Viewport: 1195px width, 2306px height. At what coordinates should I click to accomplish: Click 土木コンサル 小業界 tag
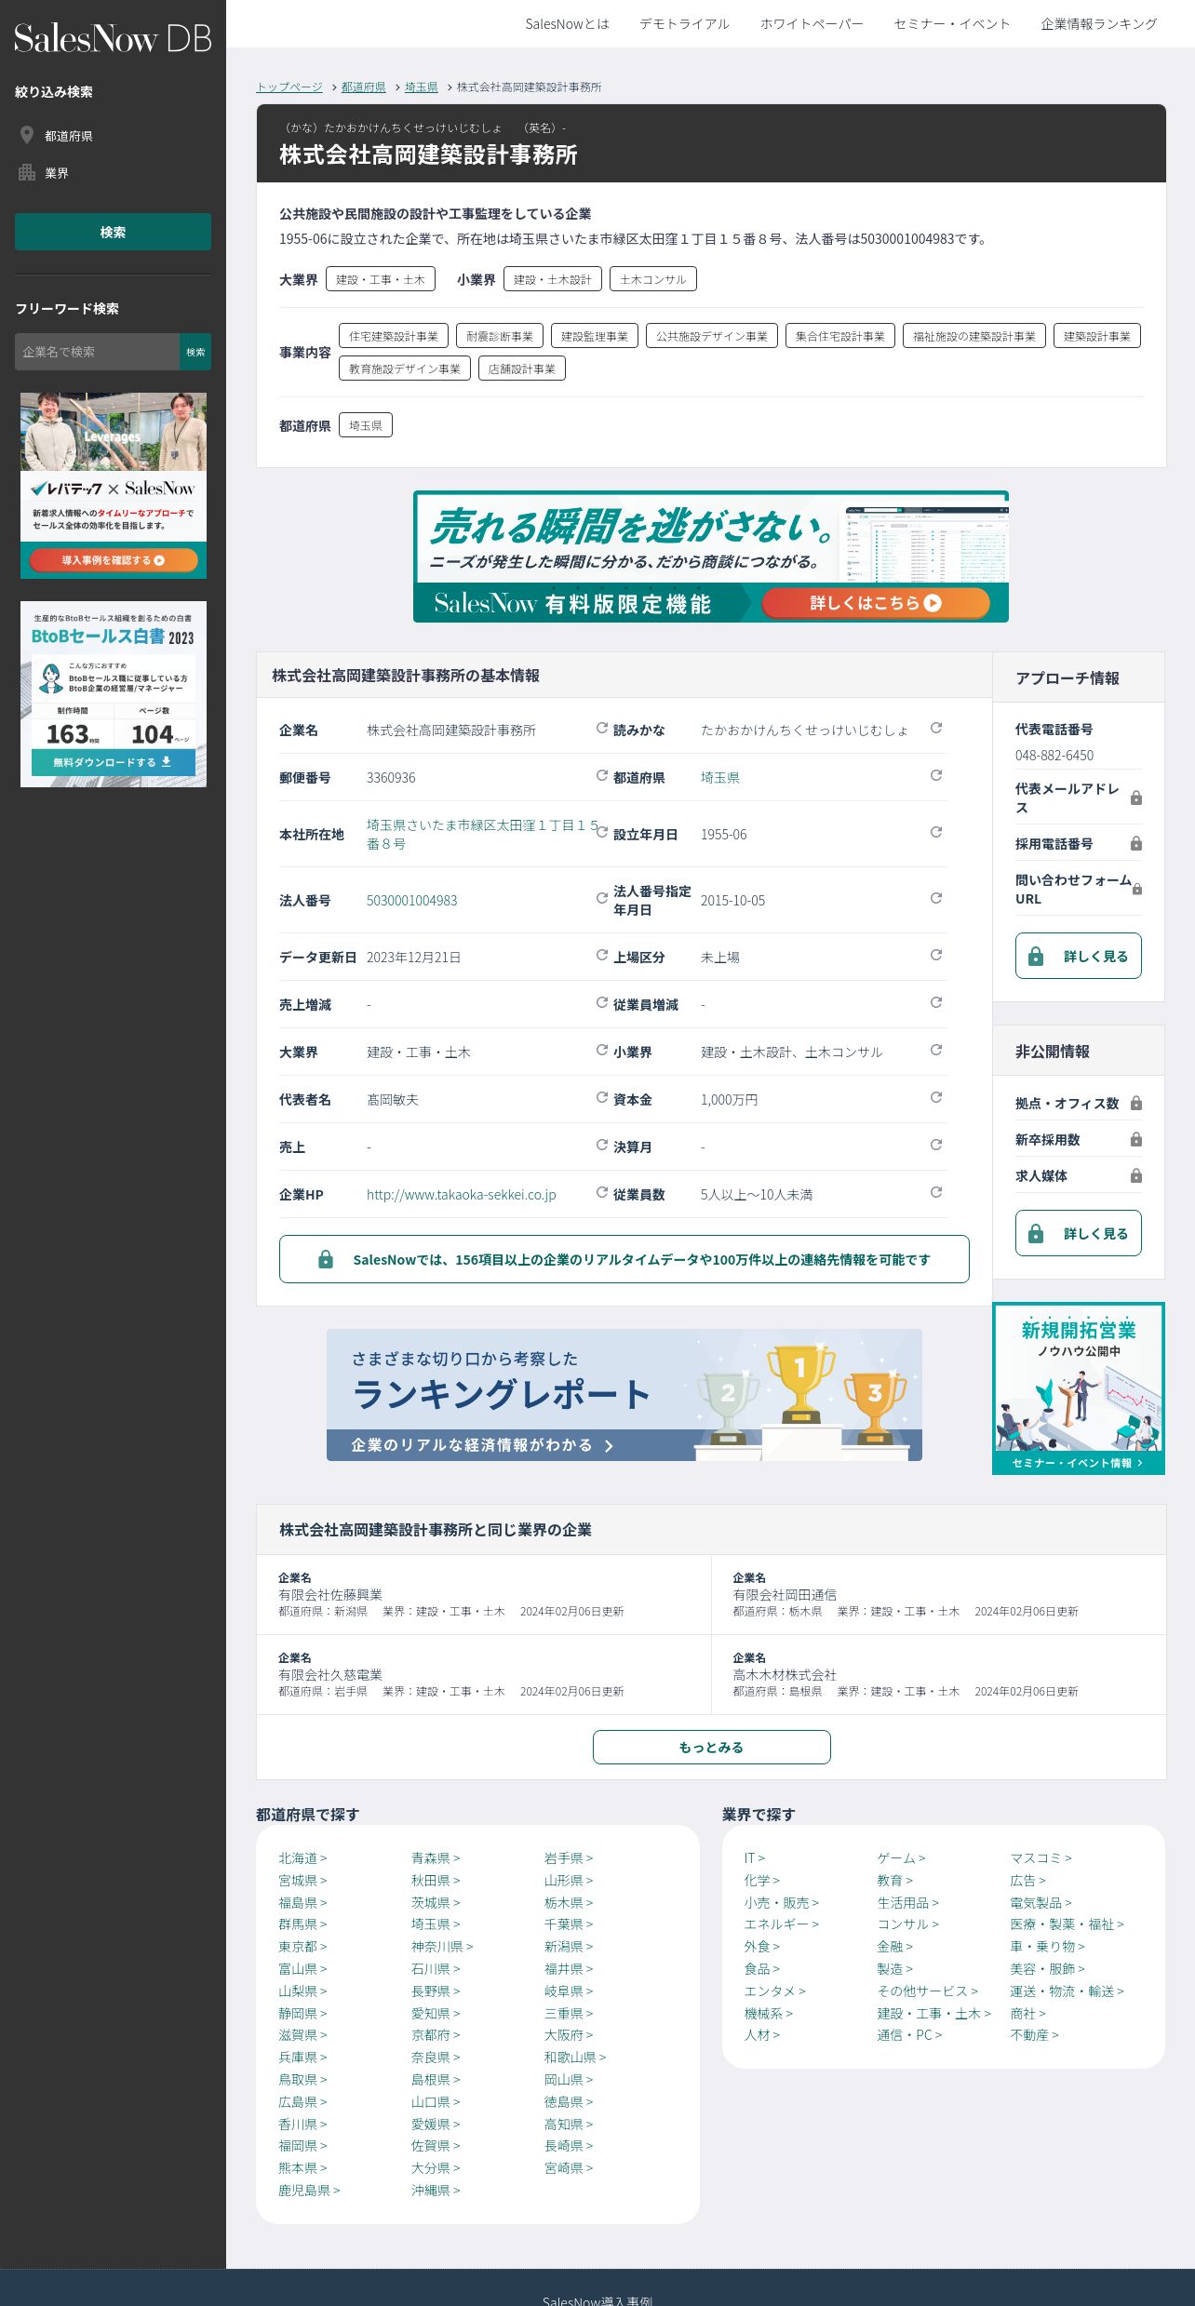(653, 279)
